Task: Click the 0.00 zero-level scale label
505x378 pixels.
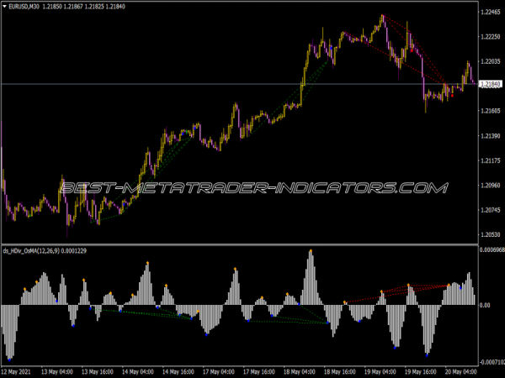Action: (x=485, y=306)
